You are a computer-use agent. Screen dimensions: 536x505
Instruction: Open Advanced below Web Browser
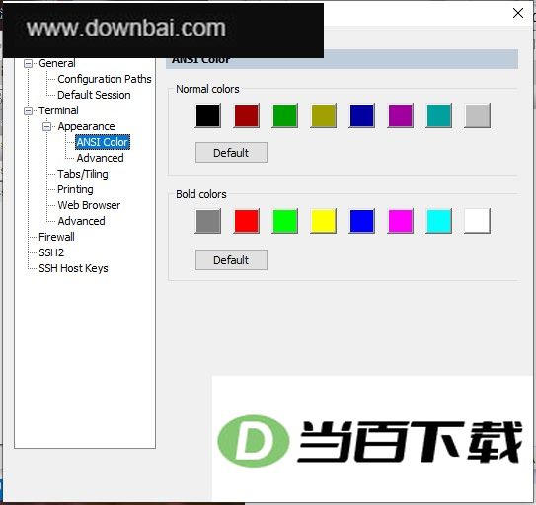coord(81,221)
